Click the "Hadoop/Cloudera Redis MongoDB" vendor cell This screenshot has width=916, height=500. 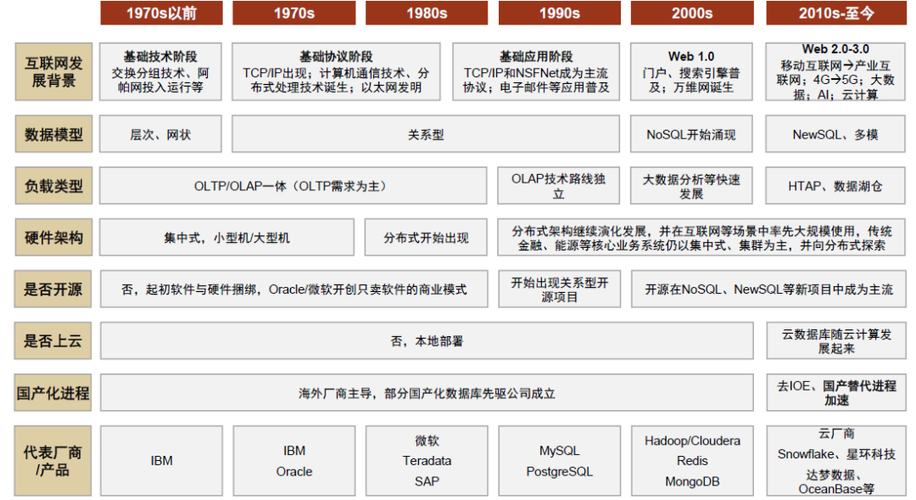click(x=692, y=460)
